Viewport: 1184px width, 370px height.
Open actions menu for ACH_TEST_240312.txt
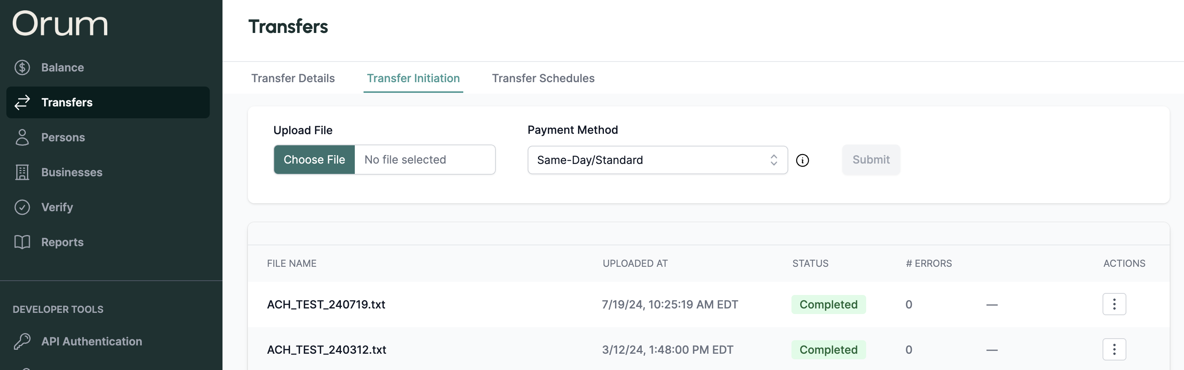1114,349
